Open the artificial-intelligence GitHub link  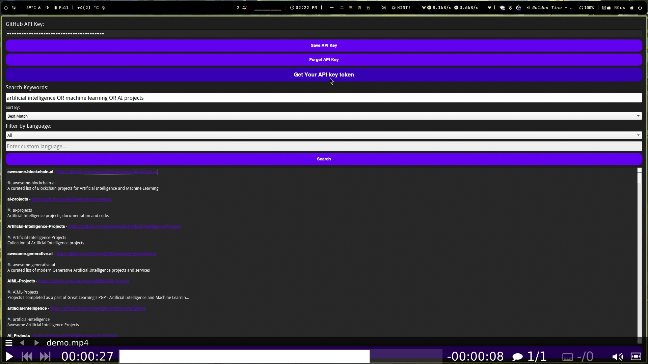(98, 308)
